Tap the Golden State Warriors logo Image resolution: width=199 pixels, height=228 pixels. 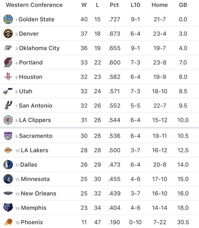(8, 19)
